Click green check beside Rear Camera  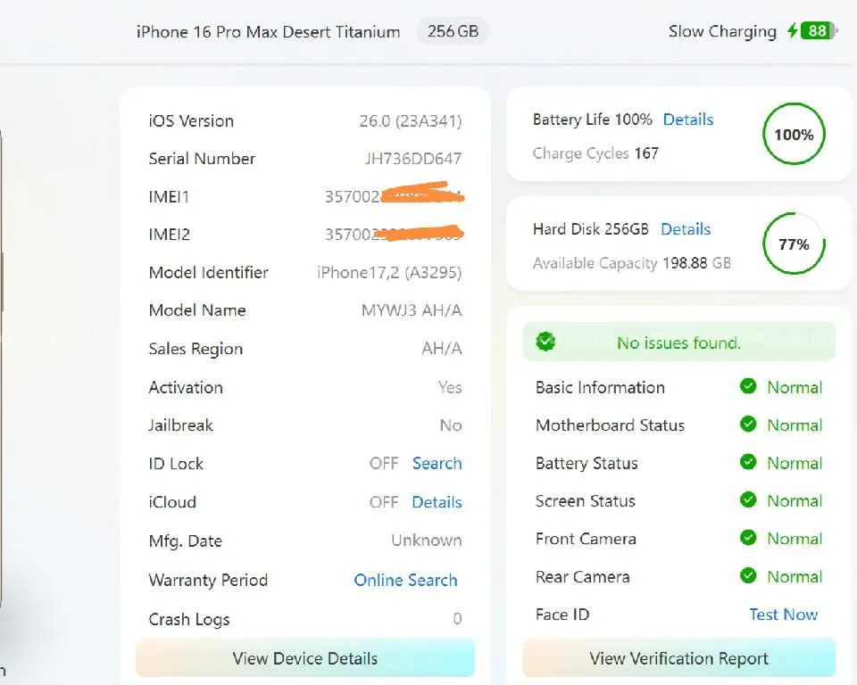[x=748, y=576]
